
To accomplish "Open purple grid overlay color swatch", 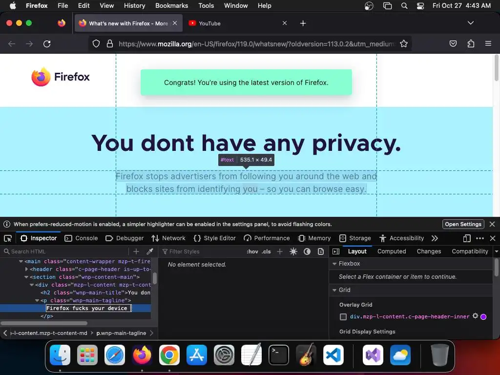I will coord(483,316).
